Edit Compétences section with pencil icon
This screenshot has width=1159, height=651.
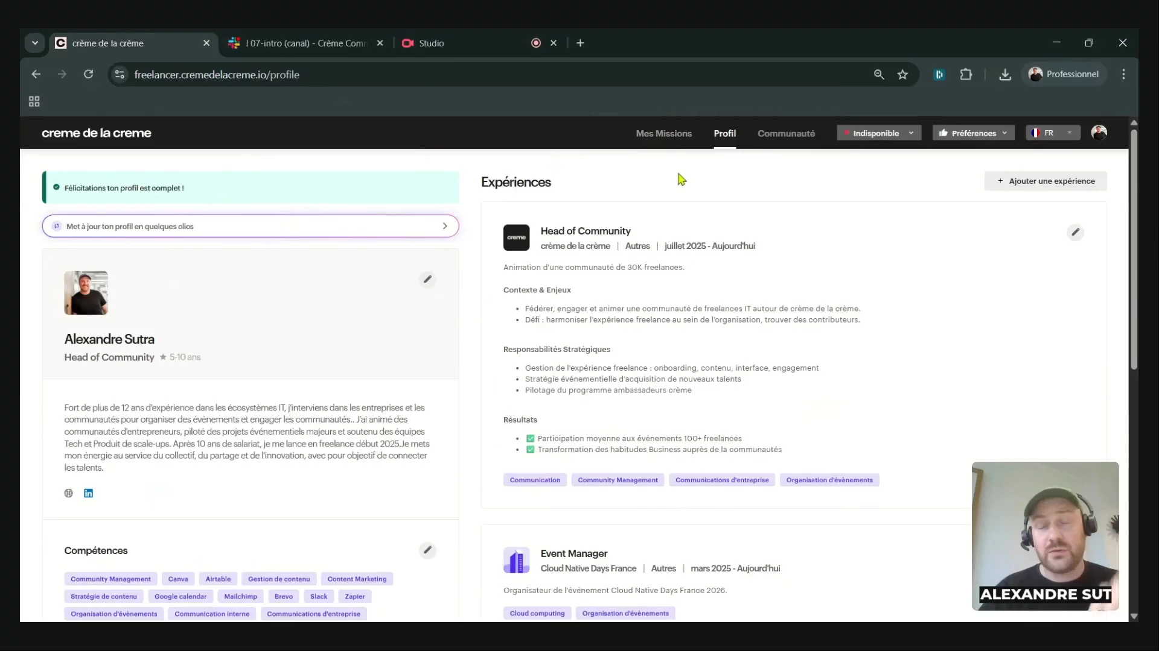[x=427, y=550]
